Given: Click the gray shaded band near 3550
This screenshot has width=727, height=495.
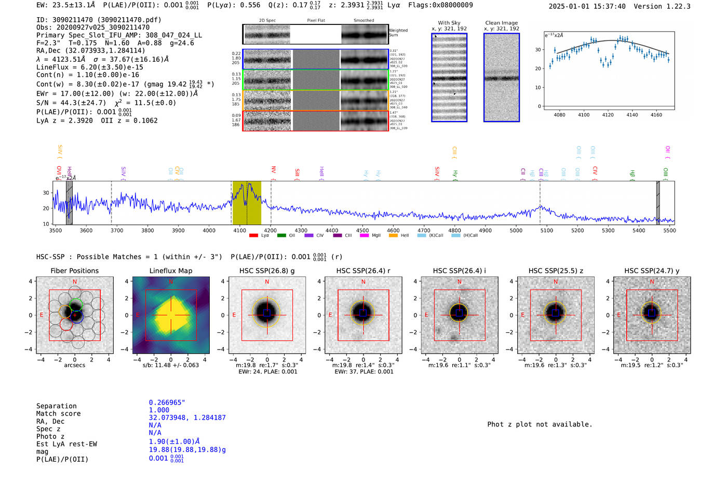Looking at the screenshot, I should coord(69,203).
